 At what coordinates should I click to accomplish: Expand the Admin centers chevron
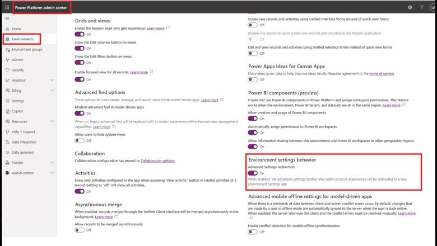click(x=52, y=173)
